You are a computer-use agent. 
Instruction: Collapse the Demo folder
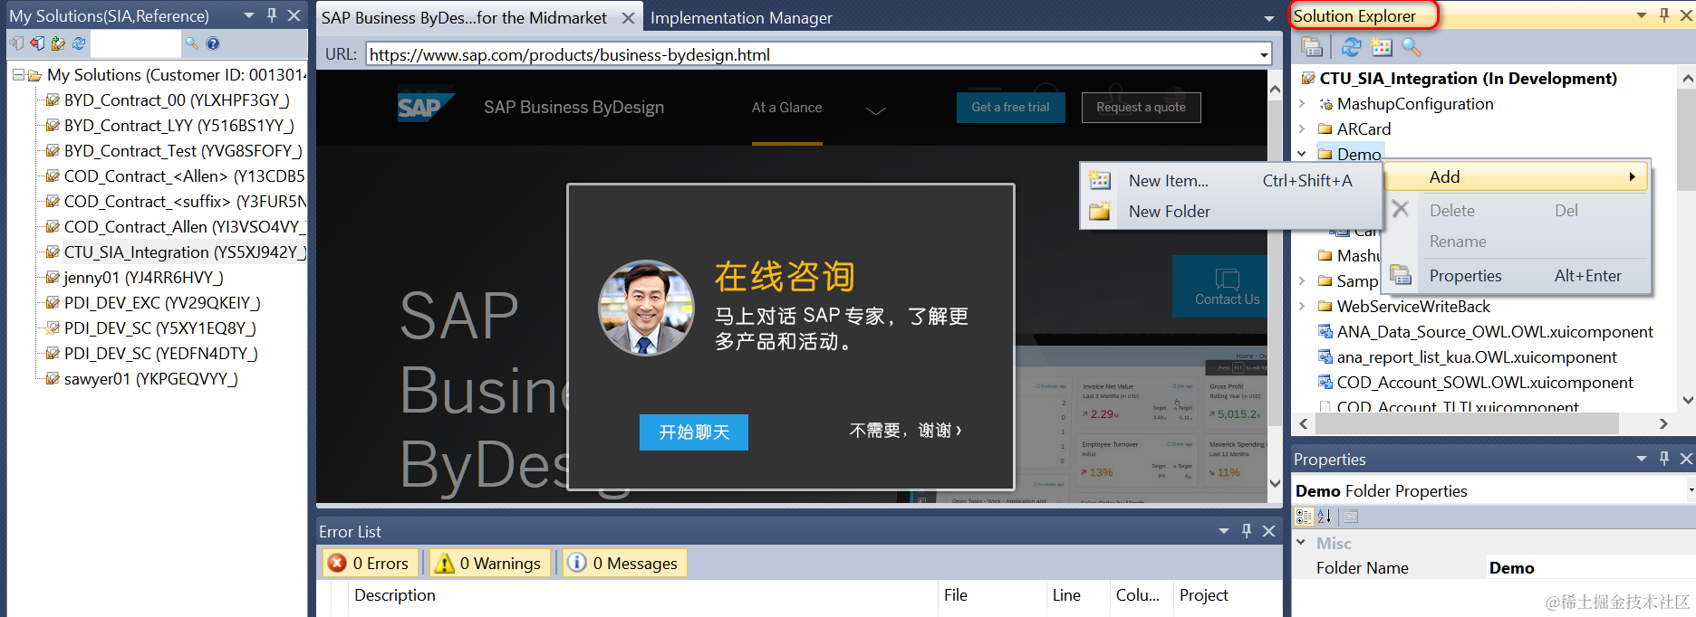click(x=1302, y=155)
